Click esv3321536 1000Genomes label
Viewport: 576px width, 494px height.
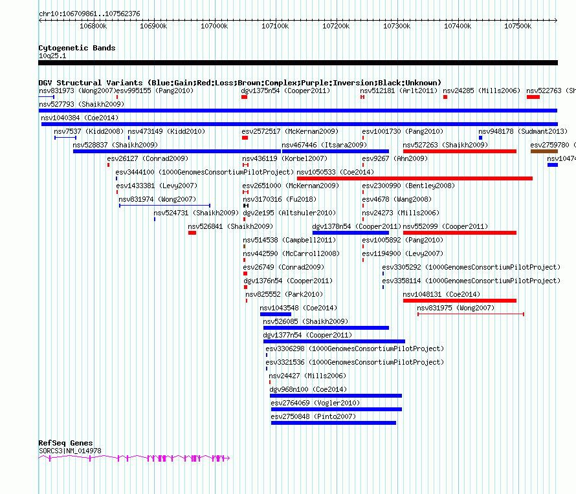tap(355, 362)
